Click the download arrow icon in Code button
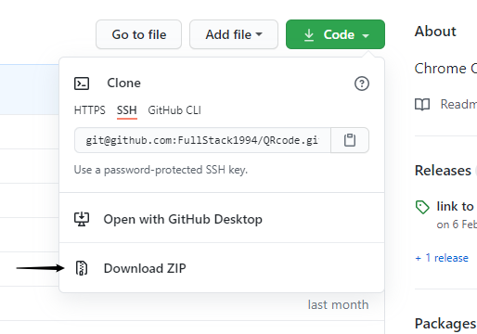Image resolution: width=477 pixels, height=334 pixels. (x=309, y=35)
